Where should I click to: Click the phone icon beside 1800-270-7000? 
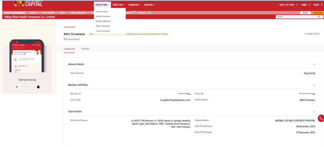(297, 5)
